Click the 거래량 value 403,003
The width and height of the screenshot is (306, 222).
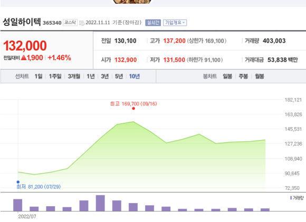[274, 41]
